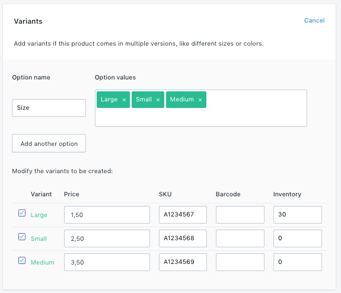Click the green Small variant label
The width and height of the screenshot is (341, 293).
pos(39,238)
